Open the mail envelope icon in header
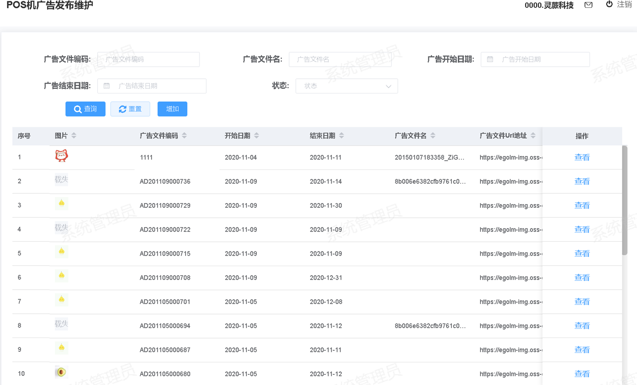The height and width of the screenshot is (385, 637). 588,5
